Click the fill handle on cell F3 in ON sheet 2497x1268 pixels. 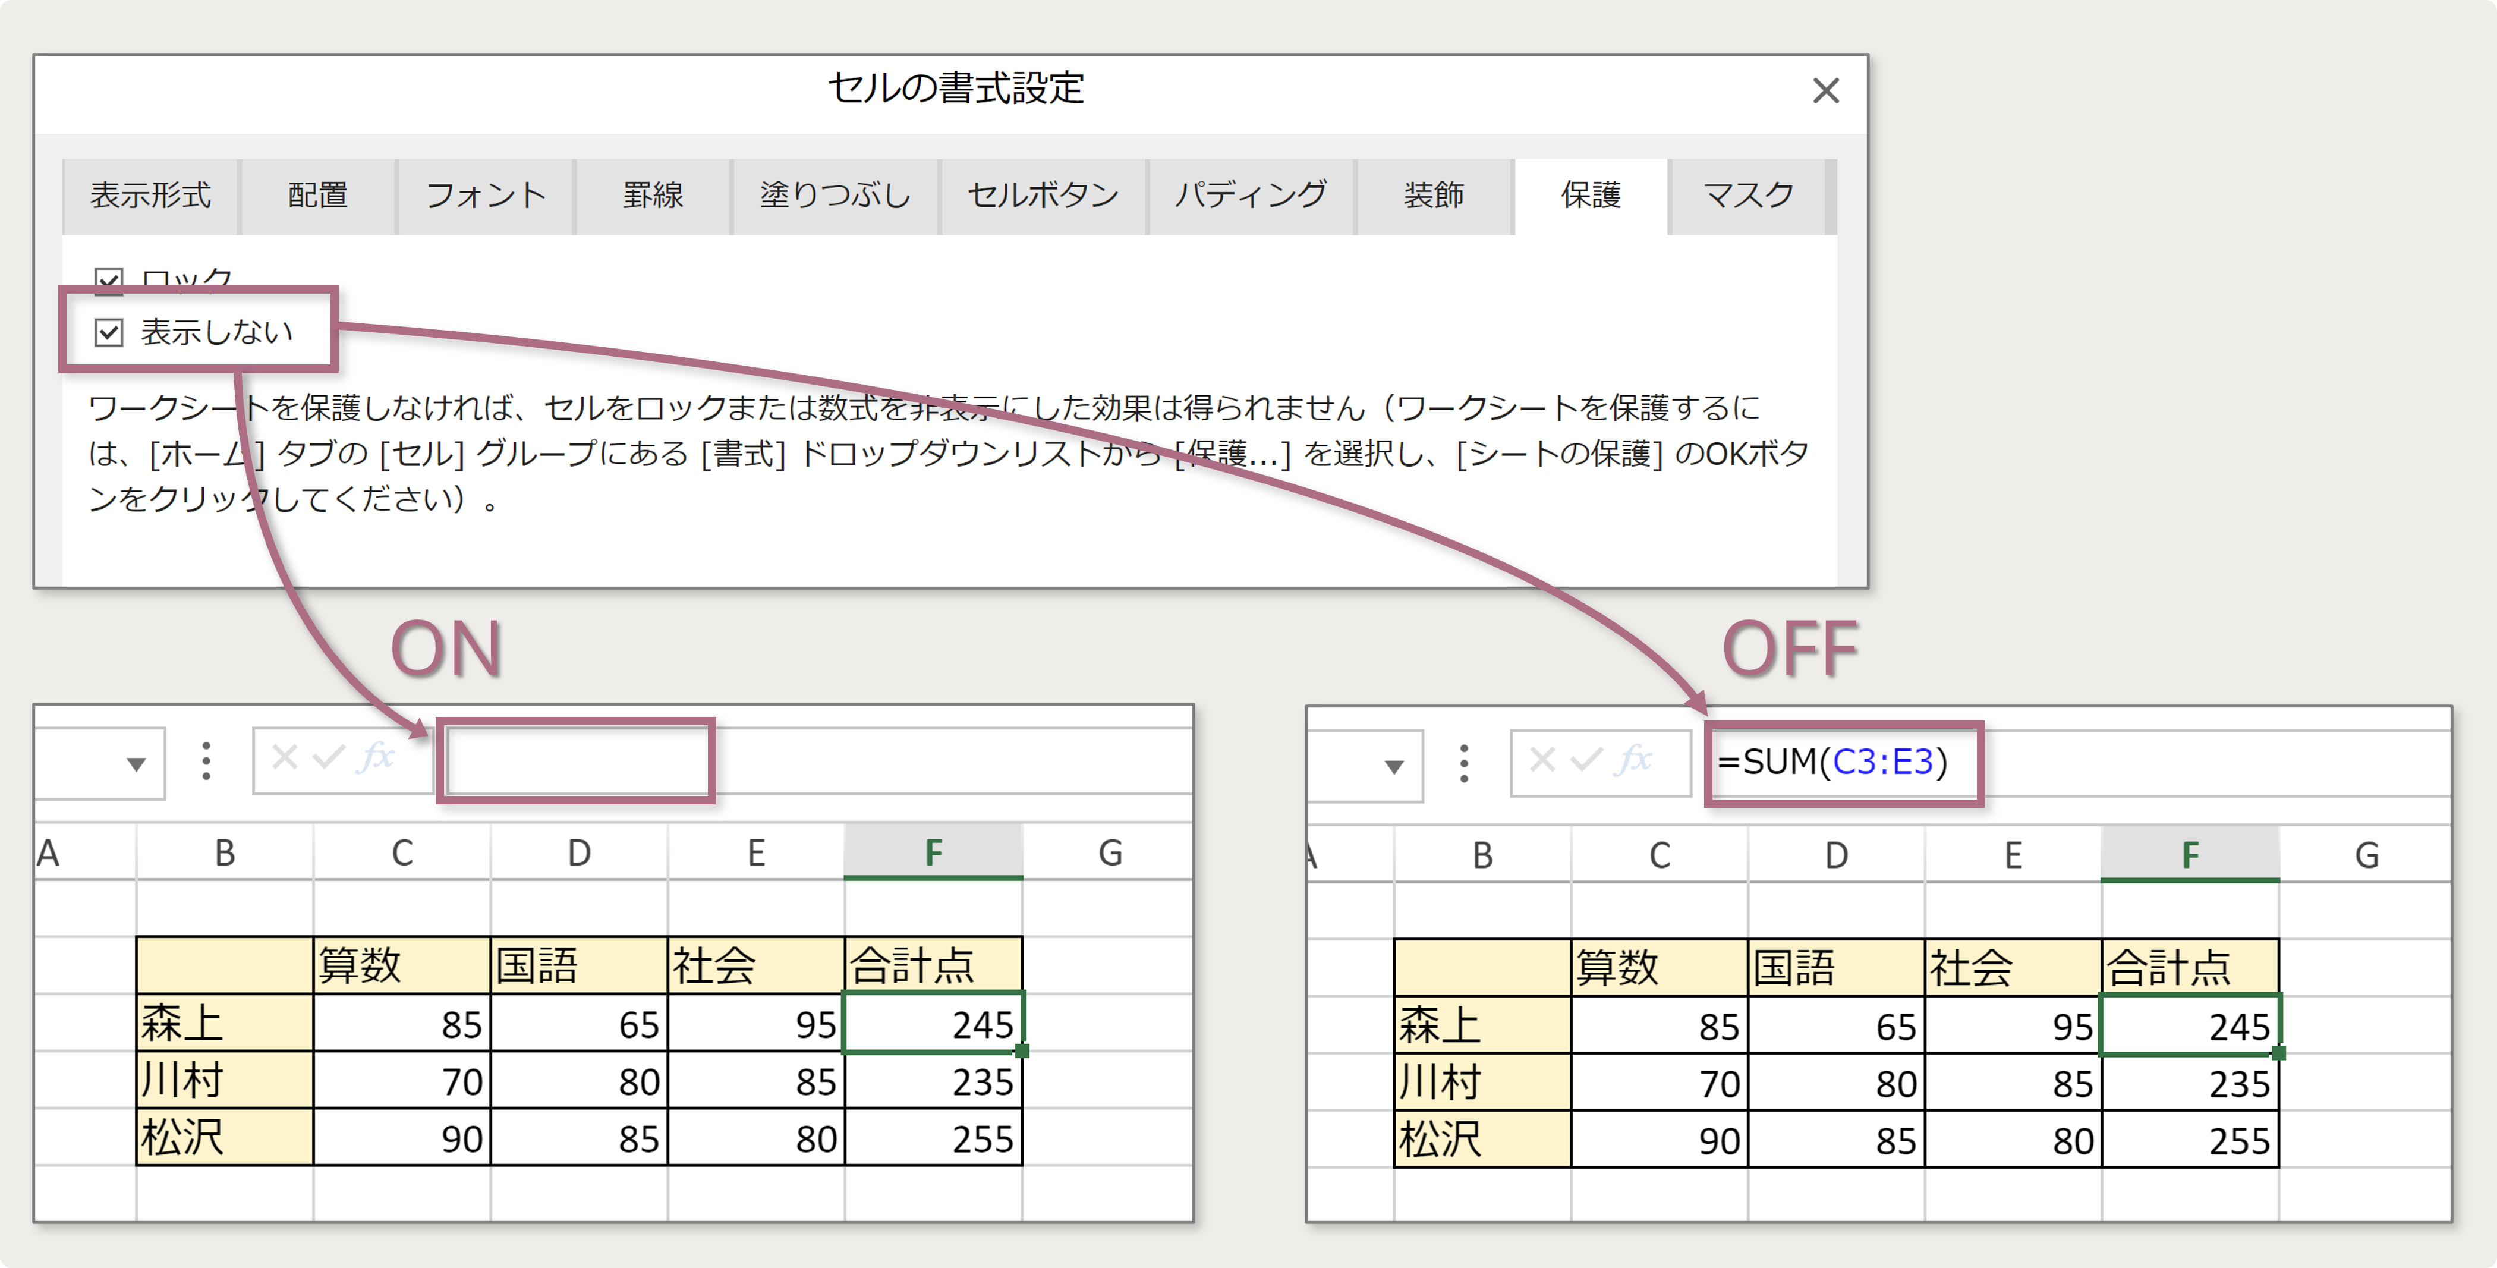click(1022, 1051)
